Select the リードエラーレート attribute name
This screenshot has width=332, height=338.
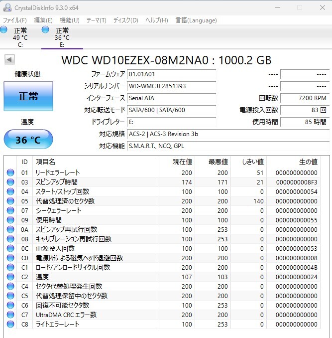[58, 172]
